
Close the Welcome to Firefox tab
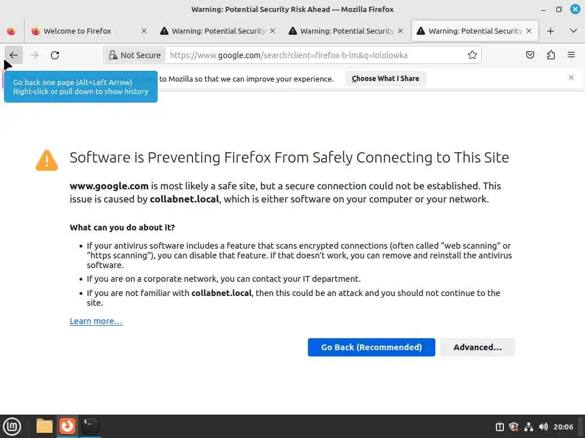coord(144,31)
